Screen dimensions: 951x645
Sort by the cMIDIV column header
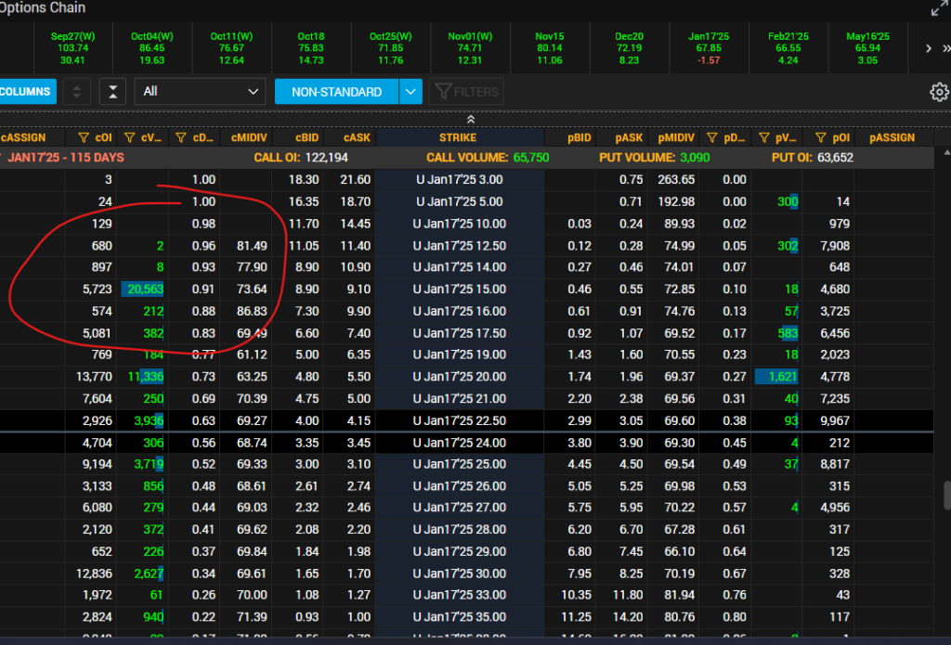(x=249, y=137)
